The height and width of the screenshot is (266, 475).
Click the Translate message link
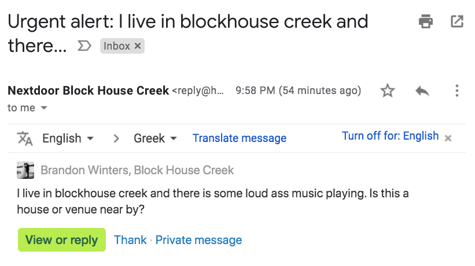(x=240, y=138)
